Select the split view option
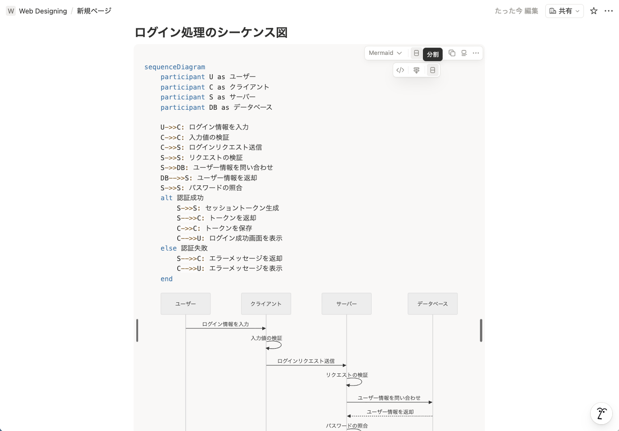The image size is (619, 431). coord(432,70)
